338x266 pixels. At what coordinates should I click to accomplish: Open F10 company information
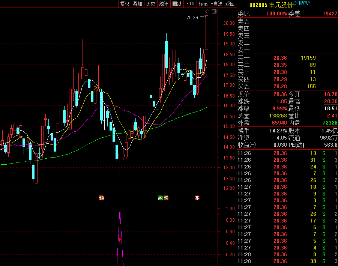[190, 4]
